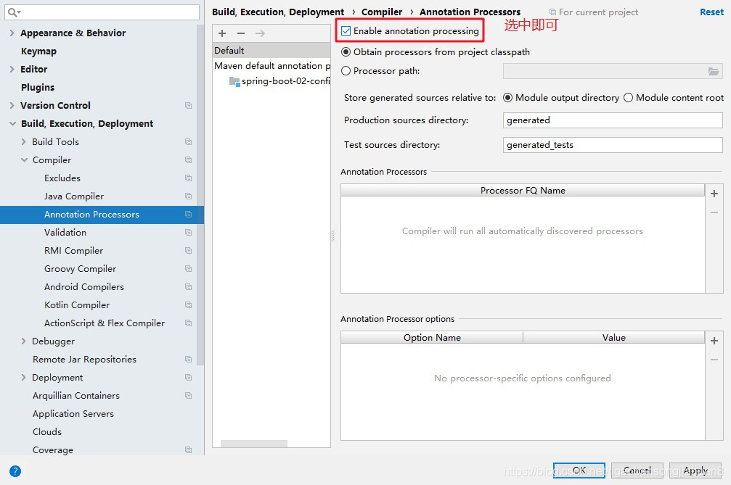731x485 pixels.
Task: Click the help question mark icon
Action: (15, 471)
